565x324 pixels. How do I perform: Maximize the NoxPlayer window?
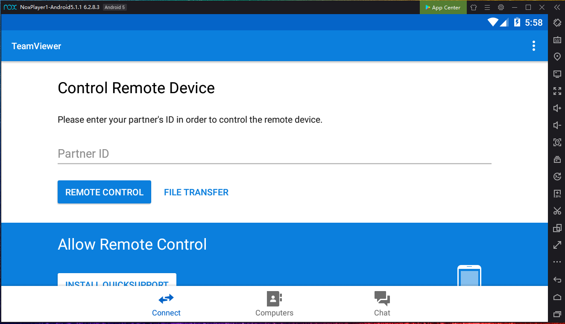pos(528,7)
